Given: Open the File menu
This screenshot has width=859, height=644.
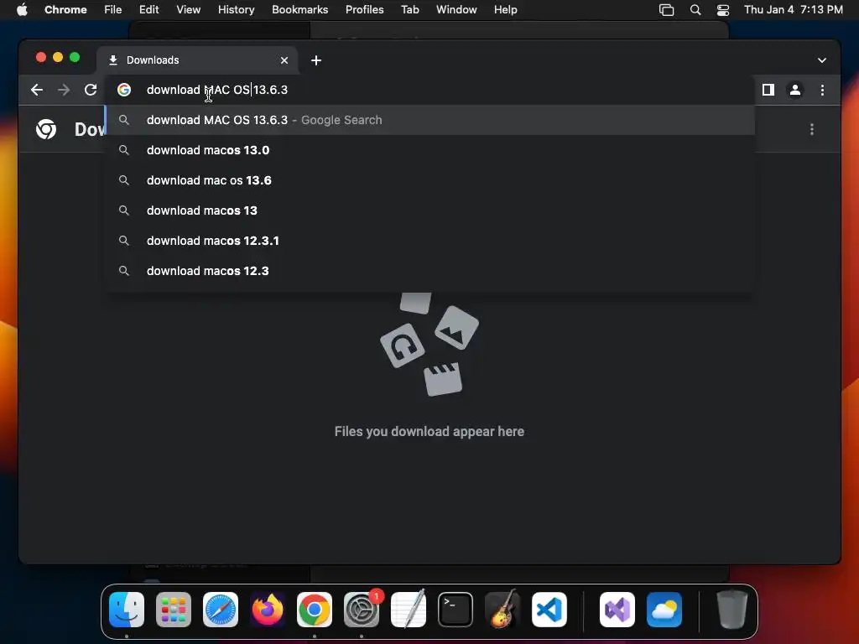Looking at the screenshot, I should 113,9.
